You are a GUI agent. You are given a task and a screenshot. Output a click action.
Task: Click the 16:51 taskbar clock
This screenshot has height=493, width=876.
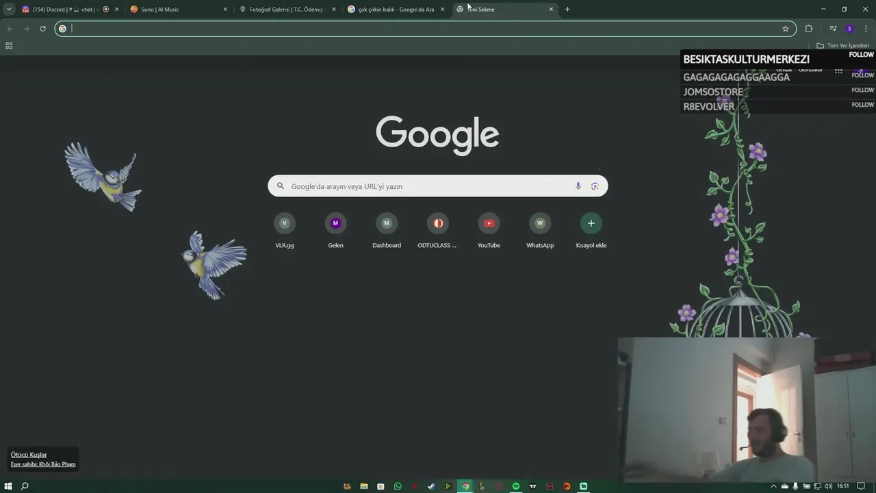[x=843, y=486]
